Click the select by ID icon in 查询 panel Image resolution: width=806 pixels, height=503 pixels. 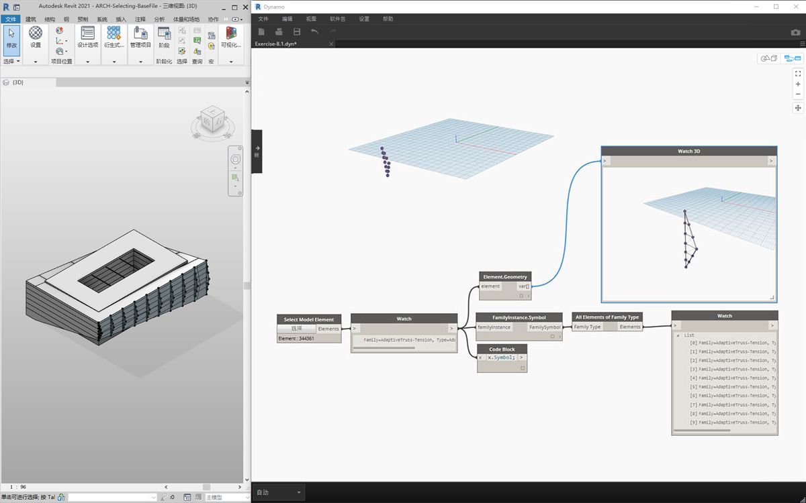coord(197,40)
